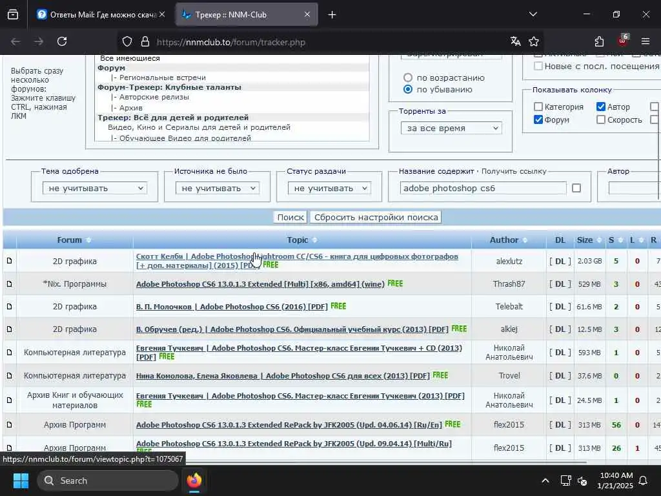Image resolution: width=661 pixels, height=496 pixels.
Task: Click the Получить ссылку link
Action: point(513,171)
